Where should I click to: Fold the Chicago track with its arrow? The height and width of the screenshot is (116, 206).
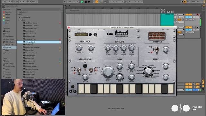162,15
